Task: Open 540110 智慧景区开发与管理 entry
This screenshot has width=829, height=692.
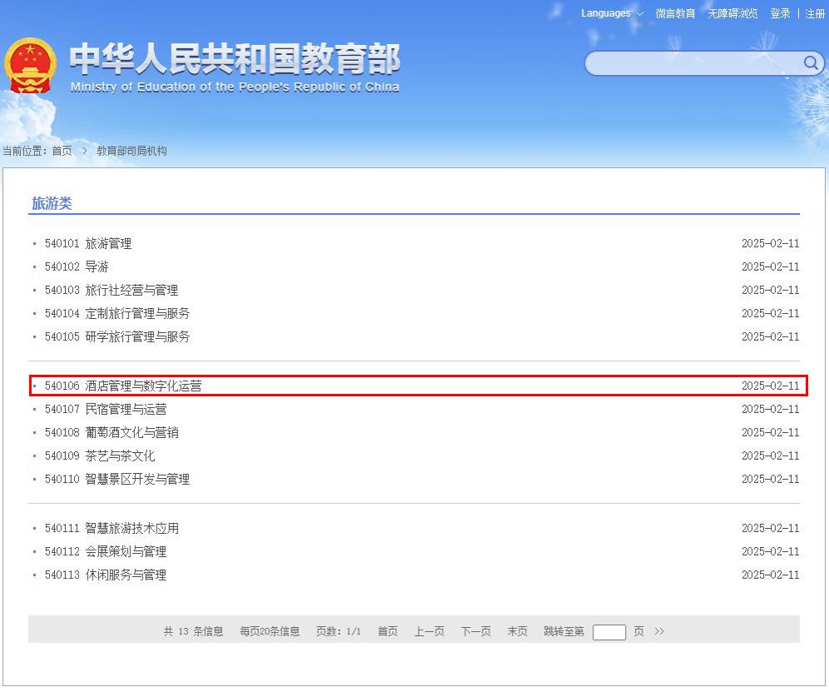Action: [x=117, y=479]
